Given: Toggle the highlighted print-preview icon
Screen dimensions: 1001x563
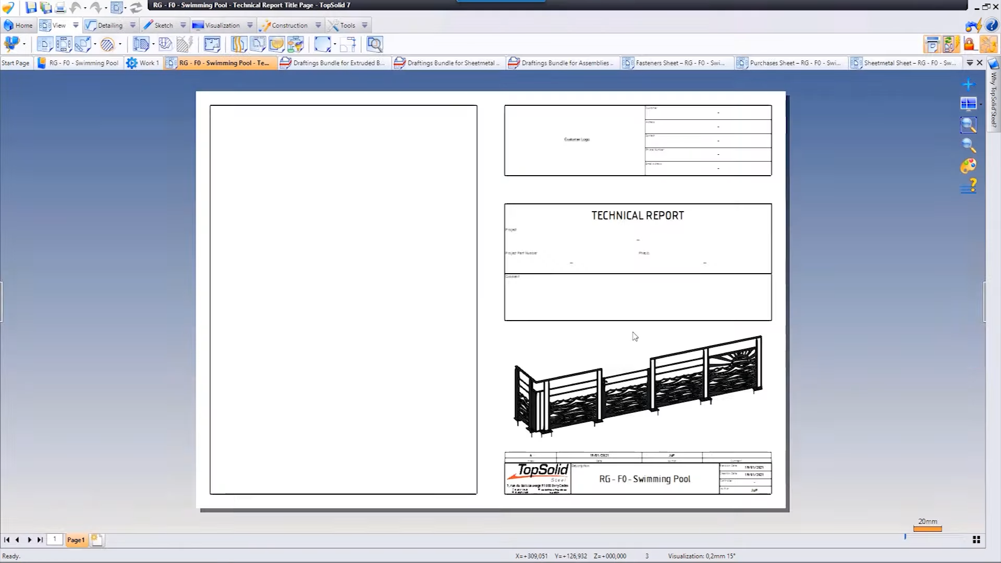Looking at the screenshot, I should pyautogui.click(x=932, y=45).
